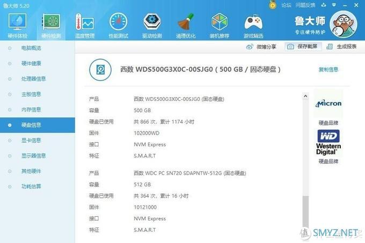This screenshot has width=365, height=243.
Task: Click 微博分享 Weibo share button
Action: (261, 47)
